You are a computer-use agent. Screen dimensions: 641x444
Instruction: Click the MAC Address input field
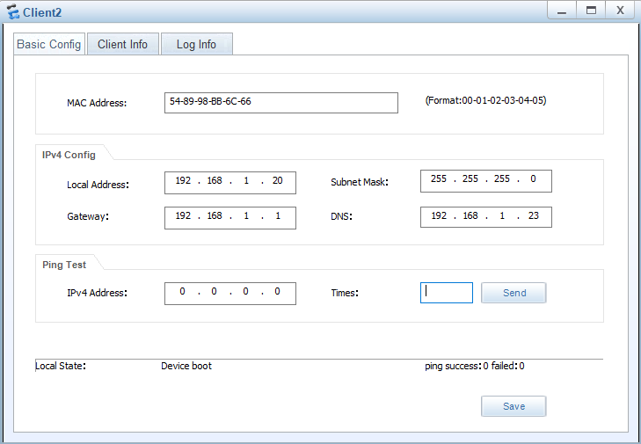[280, 102]
